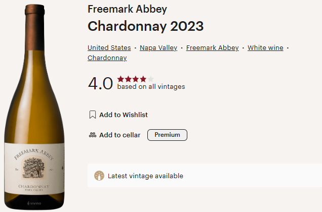Viewport: 322px width, 212px height.
Task: Click the Premium badge button
Action: pyautogui.click(x=167, y=135)
